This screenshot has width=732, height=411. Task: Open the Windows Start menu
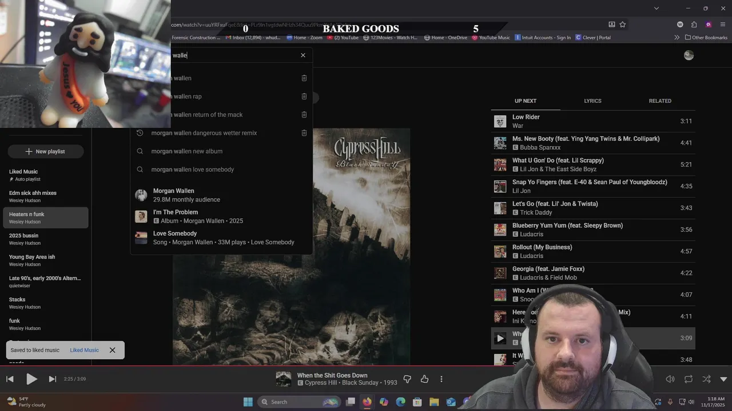[248, 402]
